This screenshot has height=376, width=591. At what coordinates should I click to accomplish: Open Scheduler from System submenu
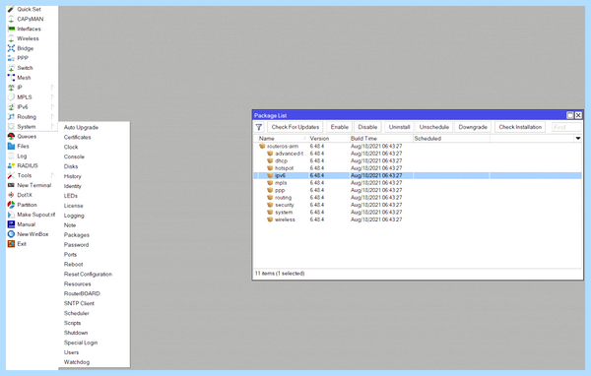(77, 313)
